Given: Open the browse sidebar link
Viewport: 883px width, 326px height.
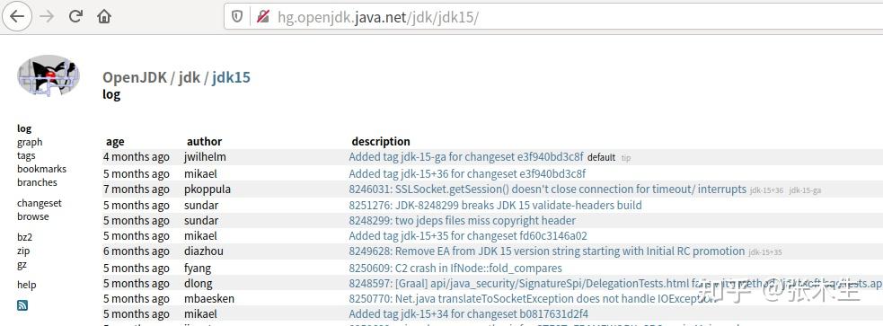Looking at the screenshot, I should pyautogui.click(x=32, y=216).
